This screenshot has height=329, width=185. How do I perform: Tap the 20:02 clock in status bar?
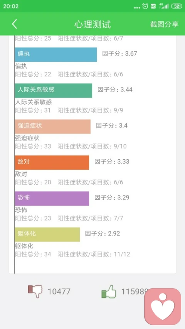coord(11,6)
